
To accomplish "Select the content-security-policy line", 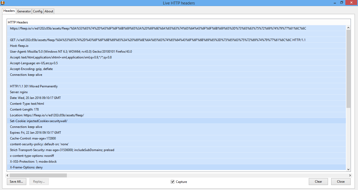I will [x=176, y=144].
